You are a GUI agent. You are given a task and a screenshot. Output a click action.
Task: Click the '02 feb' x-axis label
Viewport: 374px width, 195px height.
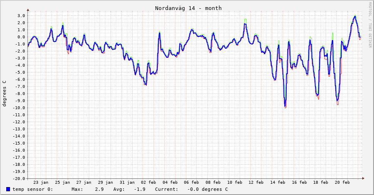149,182
